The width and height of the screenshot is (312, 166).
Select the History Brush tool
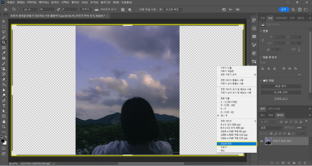4,74
